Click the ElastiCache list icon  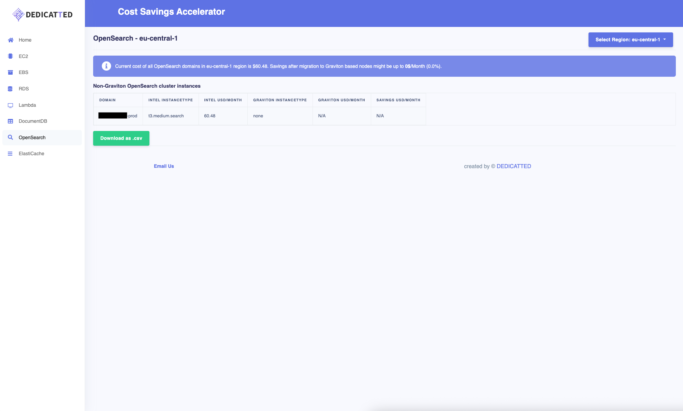pos(10,153)
